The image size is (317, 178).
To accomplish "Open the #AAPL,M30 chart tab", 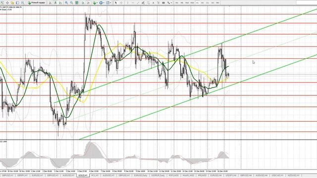I will click(x=188, y=176).
